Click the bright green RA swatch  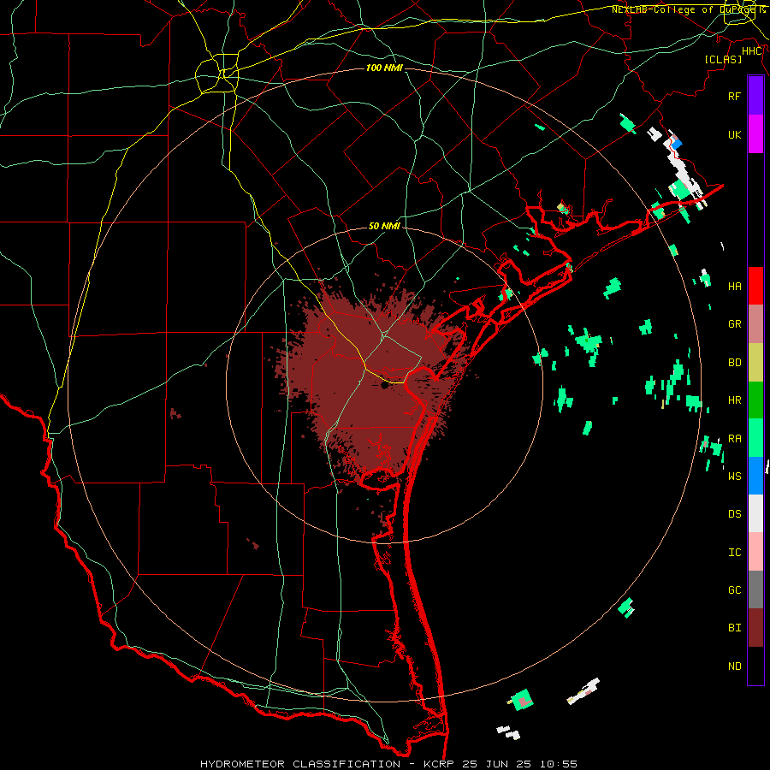(755, 438)
